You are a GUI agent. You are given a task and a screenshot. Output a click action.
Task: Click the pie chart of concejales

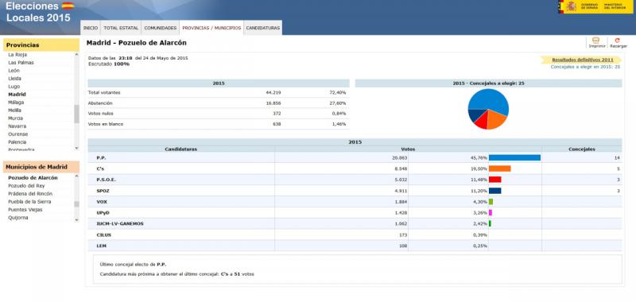coord(488,109)
